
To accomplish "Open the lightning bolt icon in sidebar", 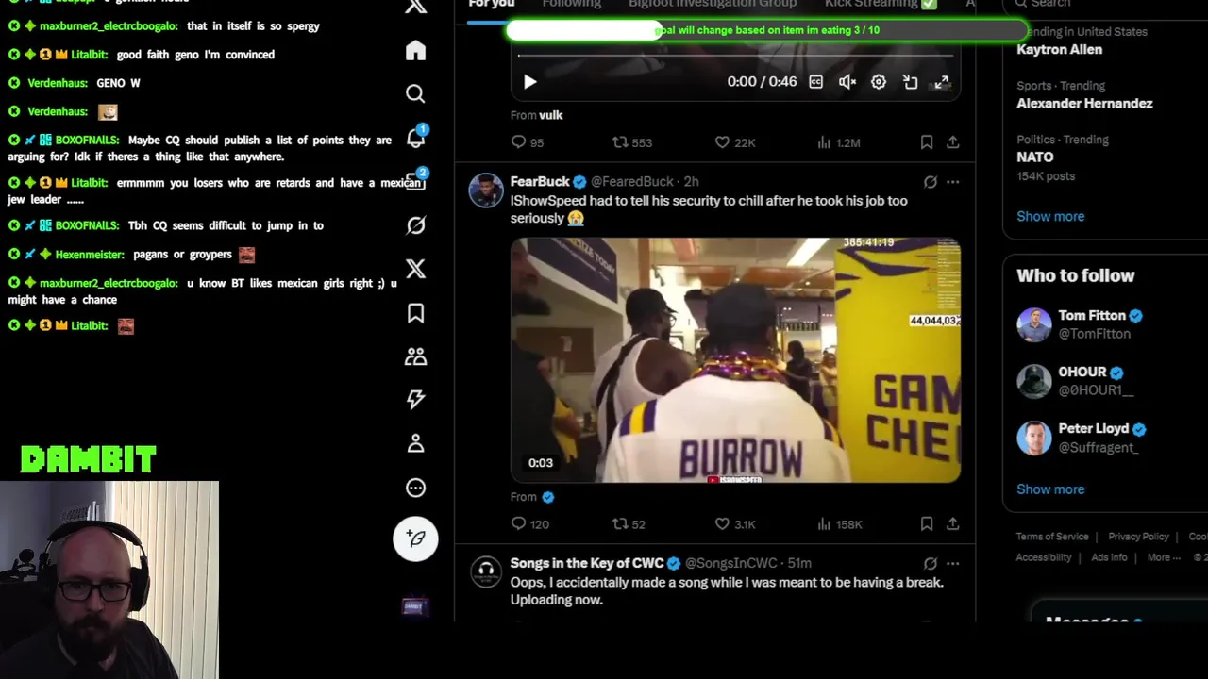I will [x=415, y=400].
